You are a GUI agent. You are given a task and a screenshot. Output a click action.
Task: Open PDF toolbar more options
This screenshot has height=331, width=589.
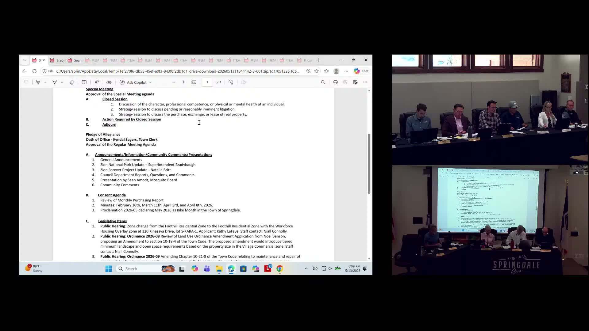click(x=365, y=82)
